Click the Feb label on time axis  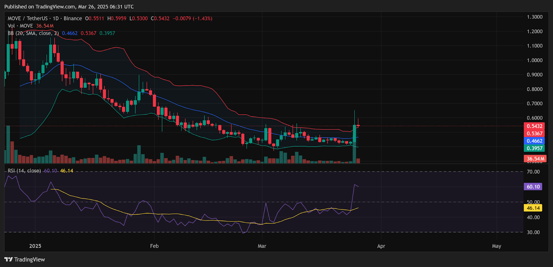(154, 246)
